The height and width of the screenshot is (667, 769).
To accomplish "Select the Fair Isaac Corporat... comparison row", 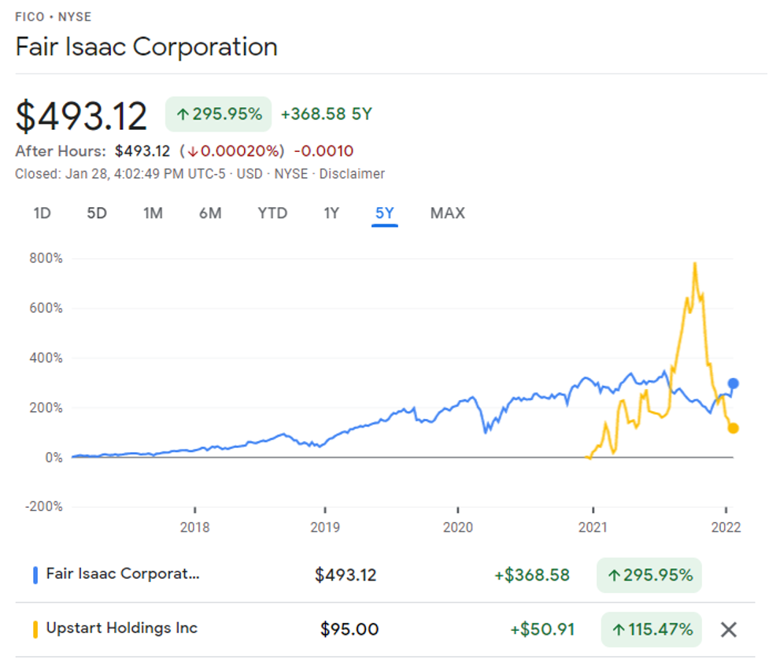I will pos(385,575).
